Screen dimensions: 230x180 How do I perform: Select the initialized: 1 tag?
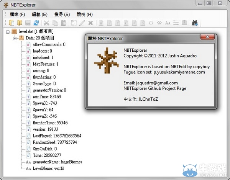pos(43,57)
